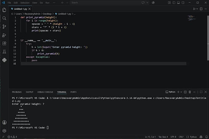Show errors and warnings count in status bar
The image size is (209, 139).
12,137
